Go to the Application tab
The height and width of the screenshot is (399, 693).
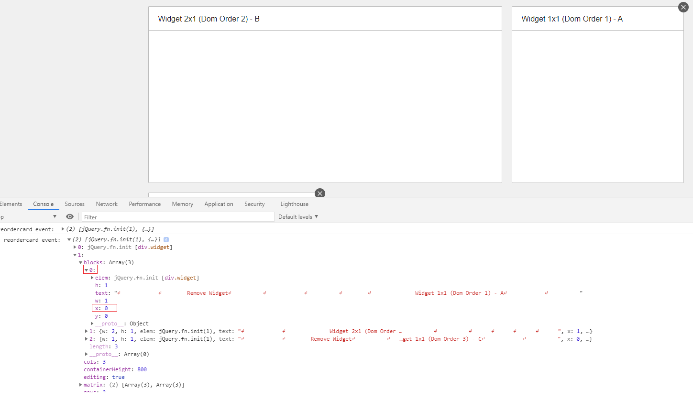pos(219,204)
